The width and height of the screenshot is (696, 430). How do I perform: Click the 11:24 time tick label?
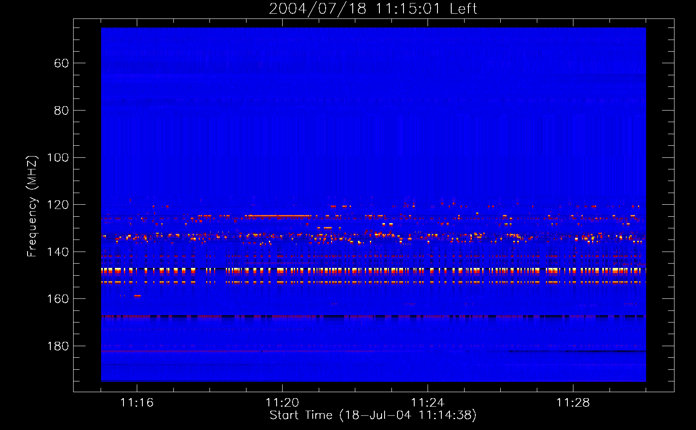428,403
